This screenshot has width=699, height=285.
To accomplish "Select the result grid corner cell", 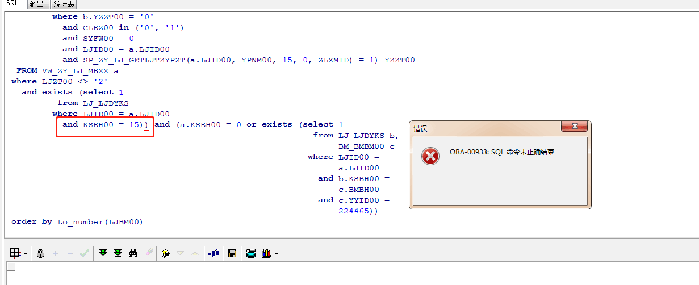I will 11,267.
